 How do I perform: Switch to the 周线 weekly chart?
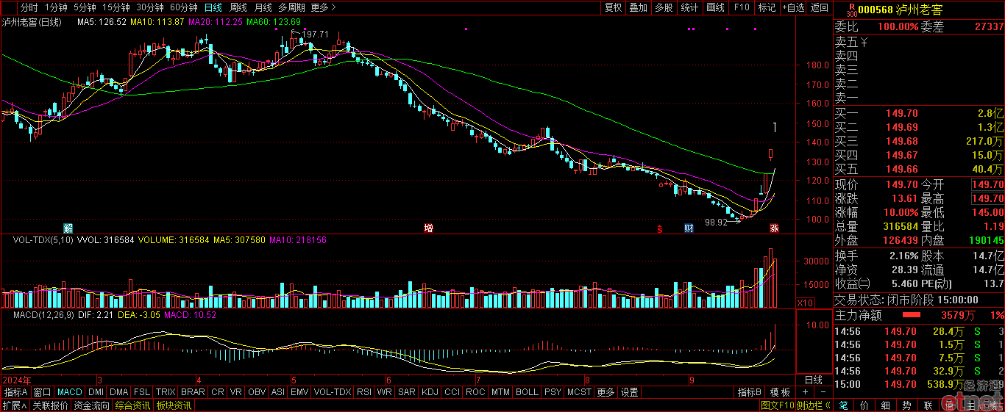(x=238, y=7)
